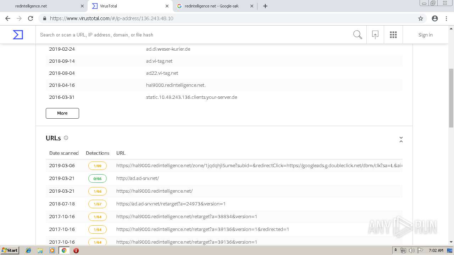Click the Chrome taskbar icon
The width and height of the screenshot is (454, 255).
pyautogui.click(x=64, y=250)
